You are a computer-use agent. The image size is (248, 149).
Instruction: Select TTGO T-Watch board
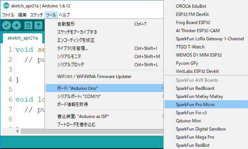206,47
